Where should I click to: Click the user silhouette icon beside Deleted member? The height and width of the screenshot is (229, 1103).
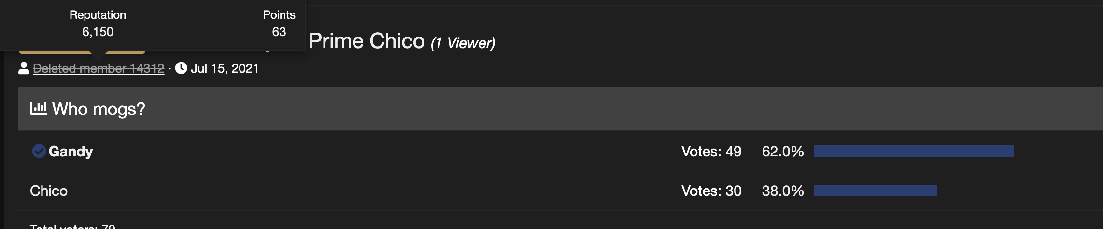24,68
